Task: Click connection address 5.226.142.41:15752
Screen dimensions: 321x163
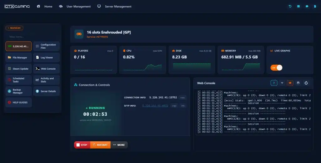Action: coord(163,97)
